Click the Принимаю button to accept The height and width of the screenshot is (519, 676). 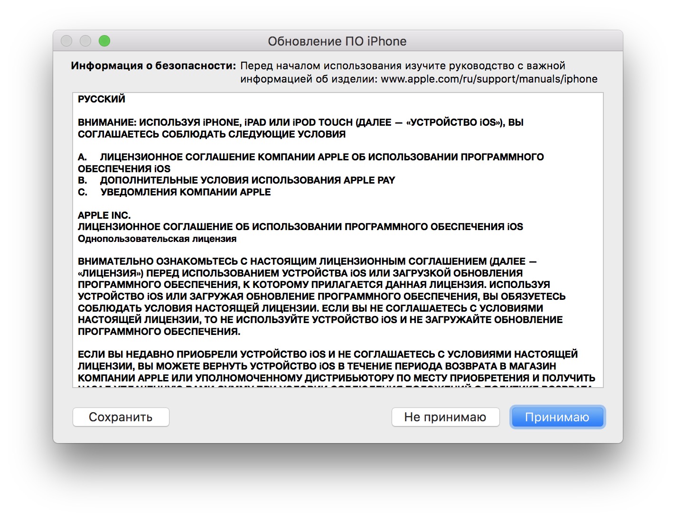[x=557, y=417]
